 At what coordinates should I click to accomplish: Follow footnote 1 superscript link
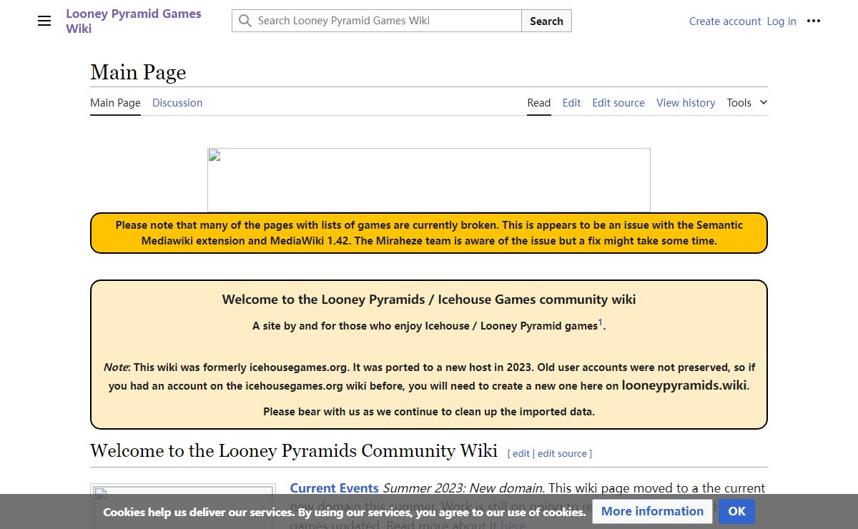point(601,322)
